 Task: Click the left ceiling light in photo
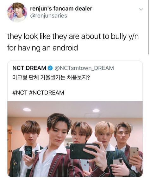(x=27, y=110)
